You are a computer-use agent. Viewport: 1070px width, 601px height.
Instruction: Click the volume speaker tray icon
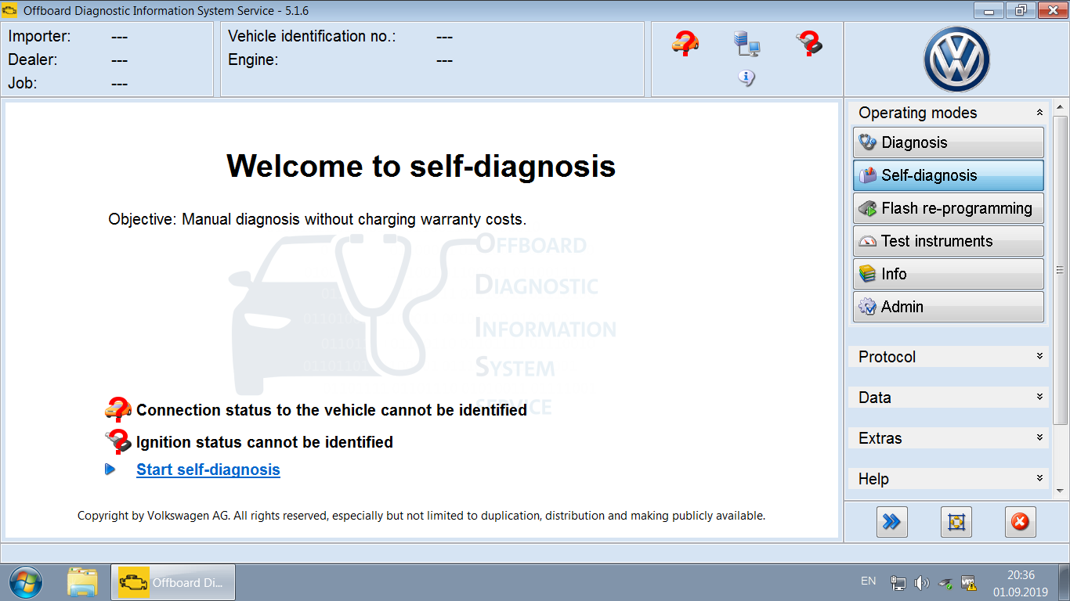click(x=921, y=583)
